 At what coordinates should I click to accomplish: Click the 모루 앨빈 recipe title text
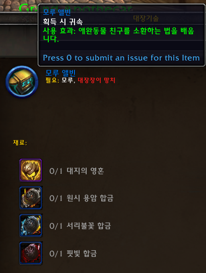(x=60, y=73)
